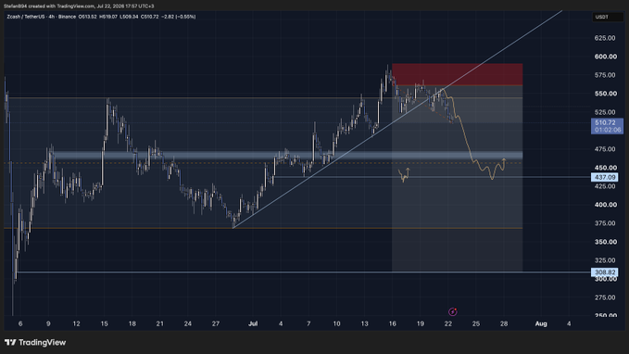Viewport: 629px width, 354px height.
Task: Click the small orange arrow projection near 437
Action: 404,175
